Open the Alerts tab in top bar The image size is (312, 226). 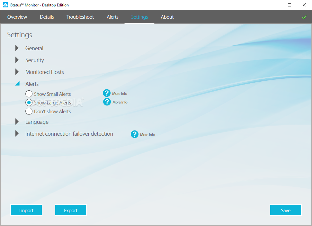113,17
